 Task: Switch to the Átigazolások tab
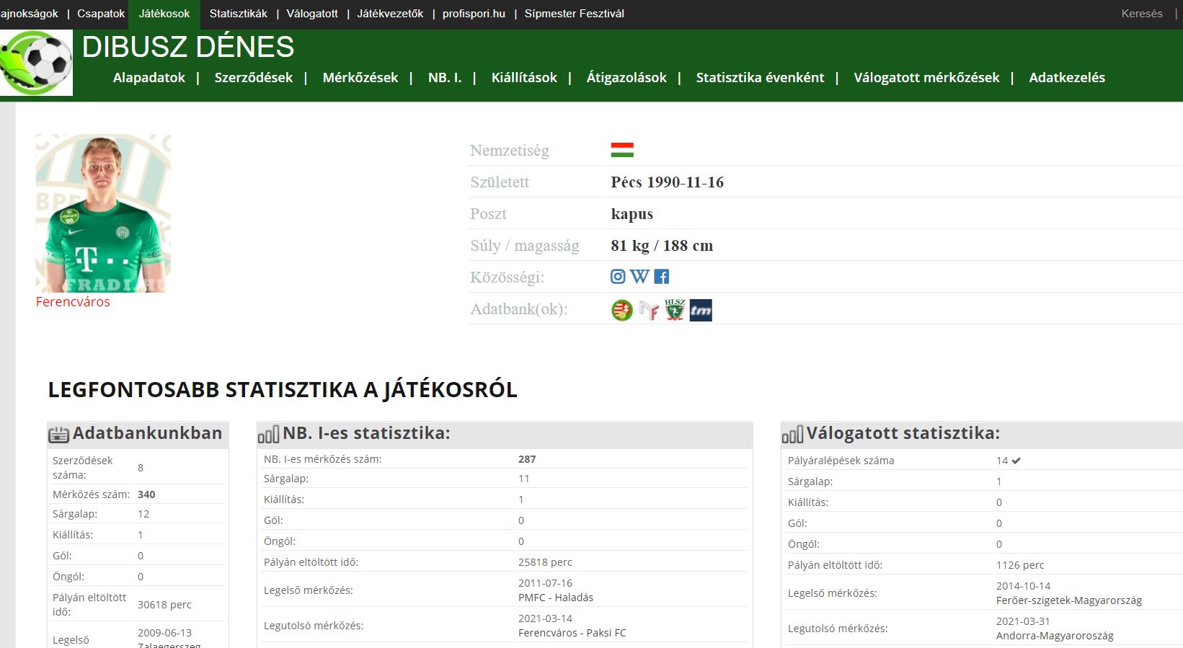coord(626,77)
